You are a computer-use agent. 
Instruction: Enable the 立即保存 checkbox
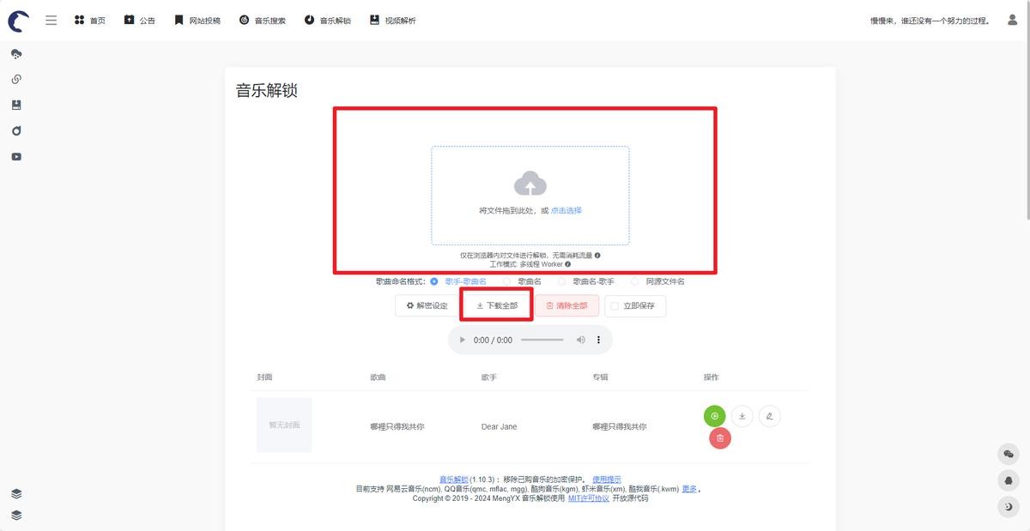615,306
